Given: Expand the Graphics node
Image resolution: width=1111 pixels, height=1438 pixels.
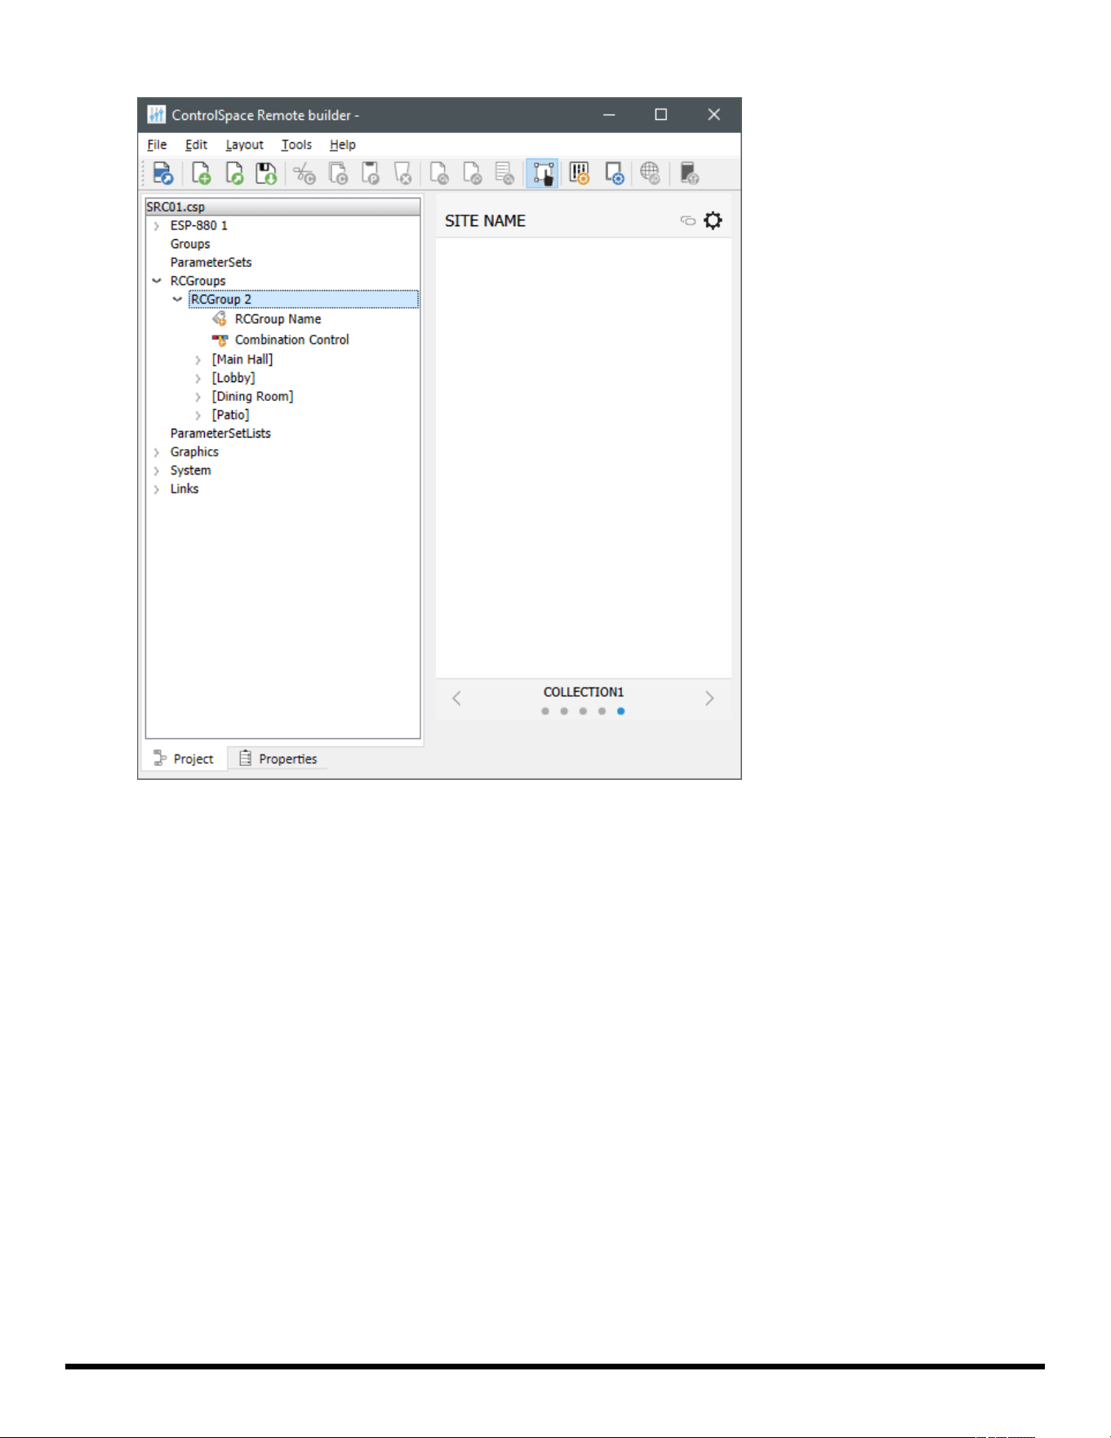Looking at the screenshot, I should tap(157, 452).
